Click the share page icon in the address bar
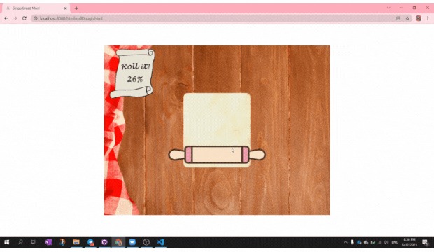The height and width of the screenshot is (252, 434). tap(398, 18)
